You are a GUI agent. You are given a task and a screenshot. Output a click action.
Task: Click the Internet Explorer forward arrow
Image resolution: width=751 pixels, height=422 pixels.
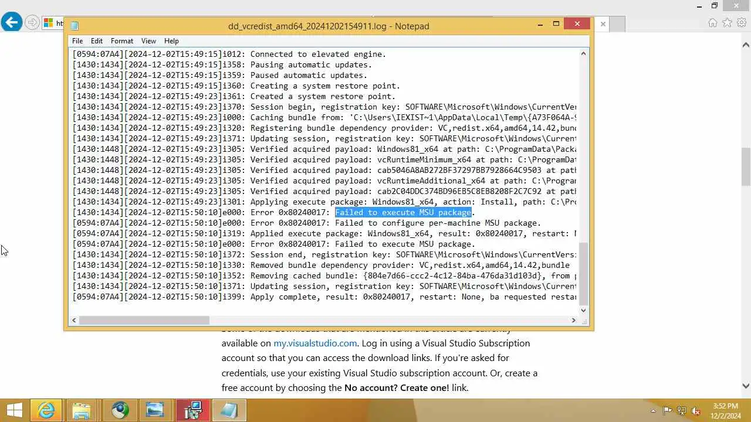tap(32, 23)
